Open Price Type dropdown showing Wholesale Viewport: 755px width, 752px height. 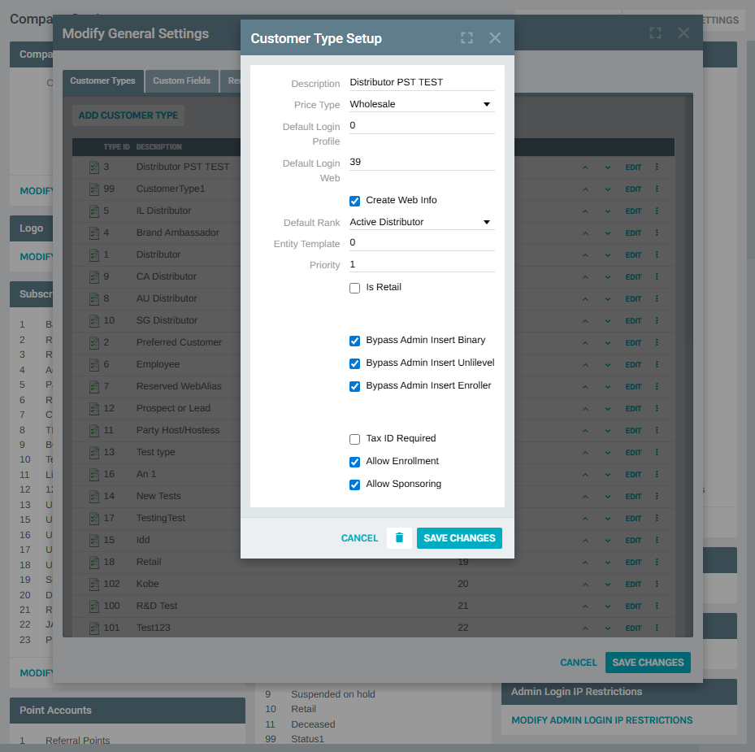click(x=422, y=104)
